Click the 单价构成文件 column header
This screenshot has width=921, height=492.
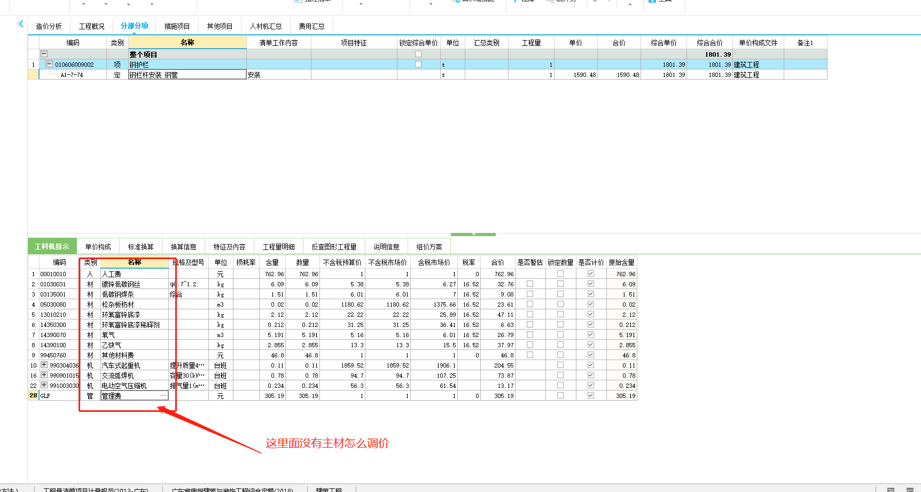point(758,43)
